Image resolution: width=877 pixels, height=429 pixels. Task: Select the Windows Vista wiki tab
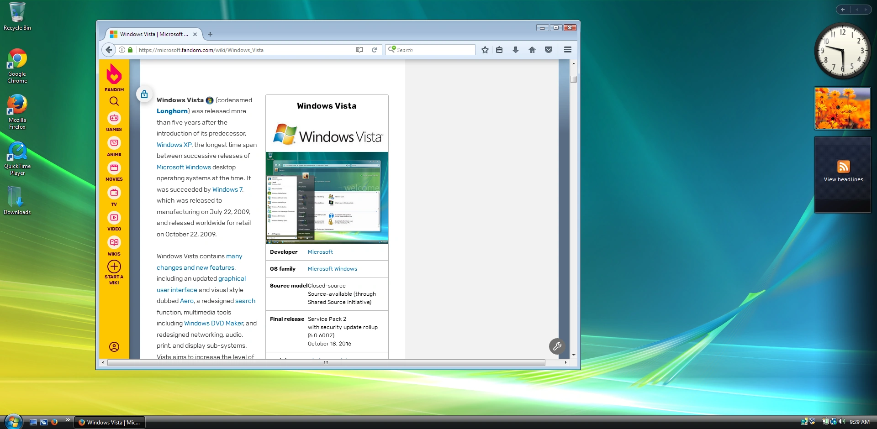[151, 34]
